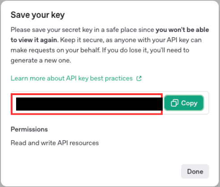Screen dimensions: 220x187
Task: Click the external-link arrow icon
Action: click(x=139, y=78)
